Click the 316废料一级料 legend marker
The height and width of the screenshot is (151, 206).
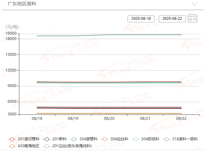click(167, 139)
